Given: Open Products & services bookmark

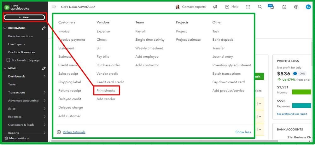Looking at the screenshot, I should pos(21,52).
